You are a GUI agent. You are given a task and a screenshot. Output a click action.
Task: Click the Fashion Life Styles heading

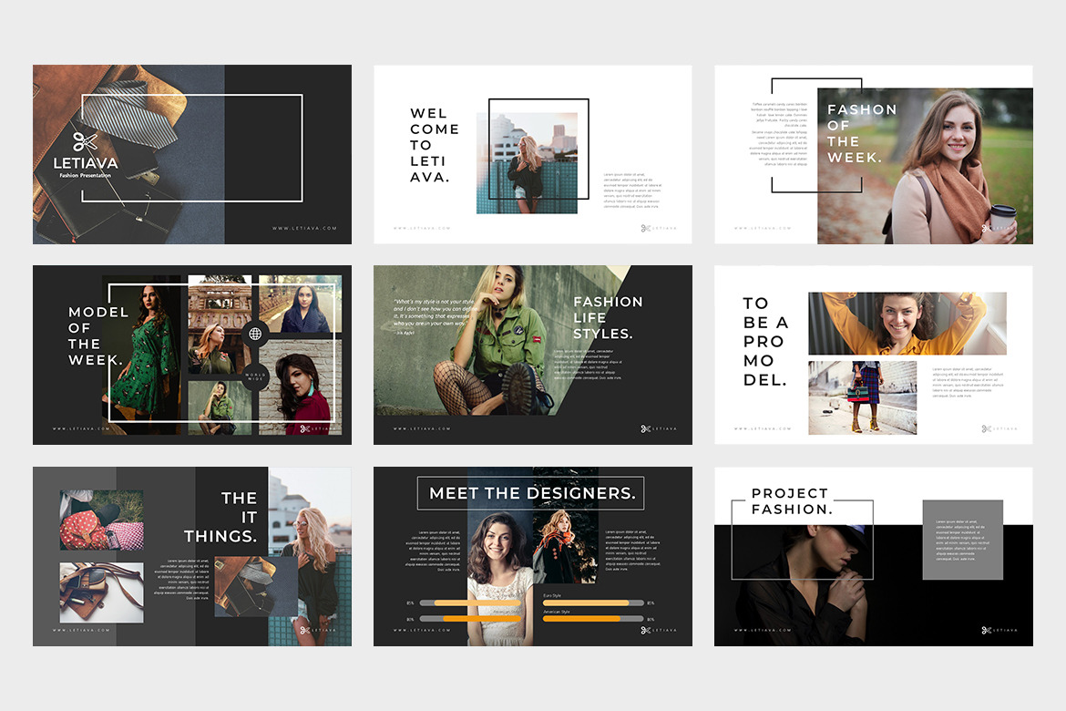608,317
